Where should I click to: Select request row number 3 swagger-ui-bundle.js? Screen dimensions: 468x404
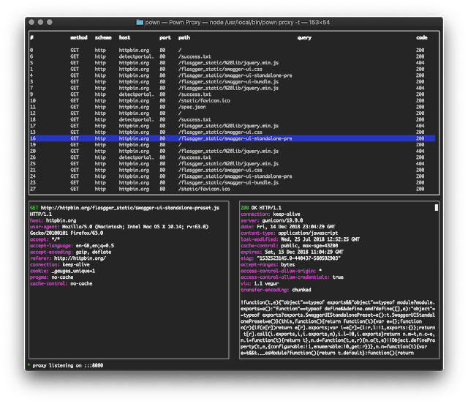233,81
